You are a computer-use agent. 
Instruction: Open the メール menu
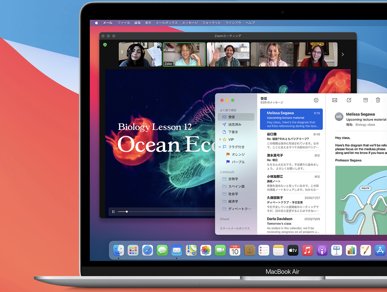107,23
